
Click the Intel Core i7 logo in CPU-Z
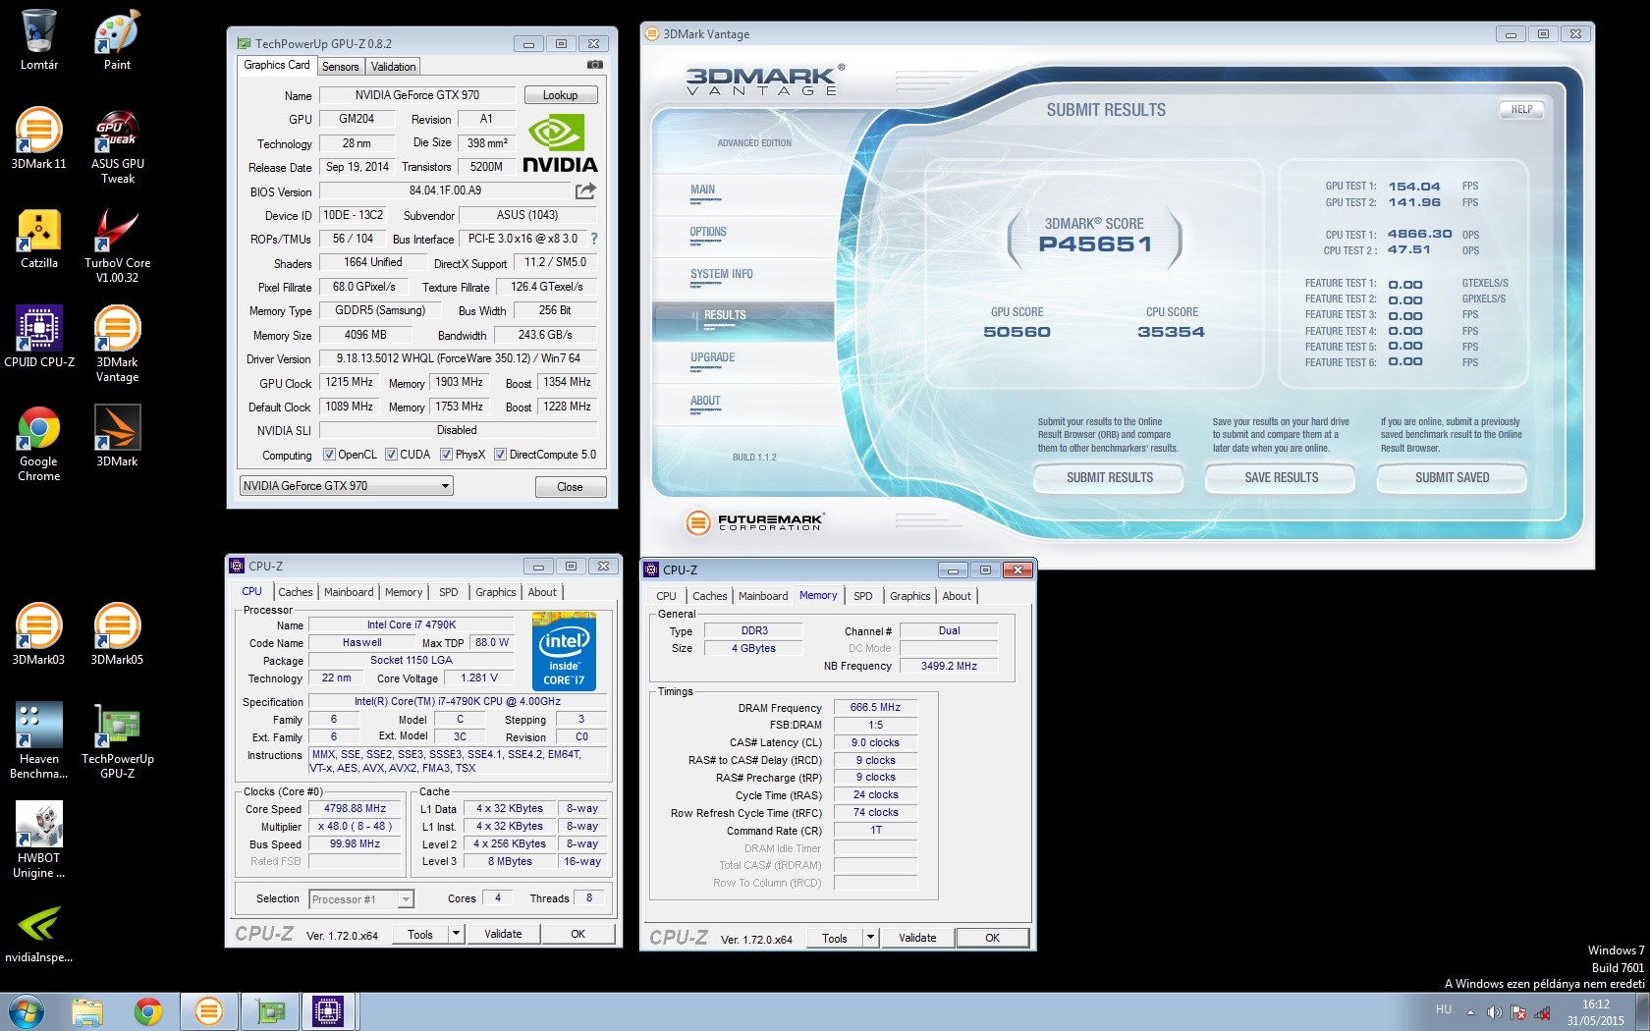[564, 650]
